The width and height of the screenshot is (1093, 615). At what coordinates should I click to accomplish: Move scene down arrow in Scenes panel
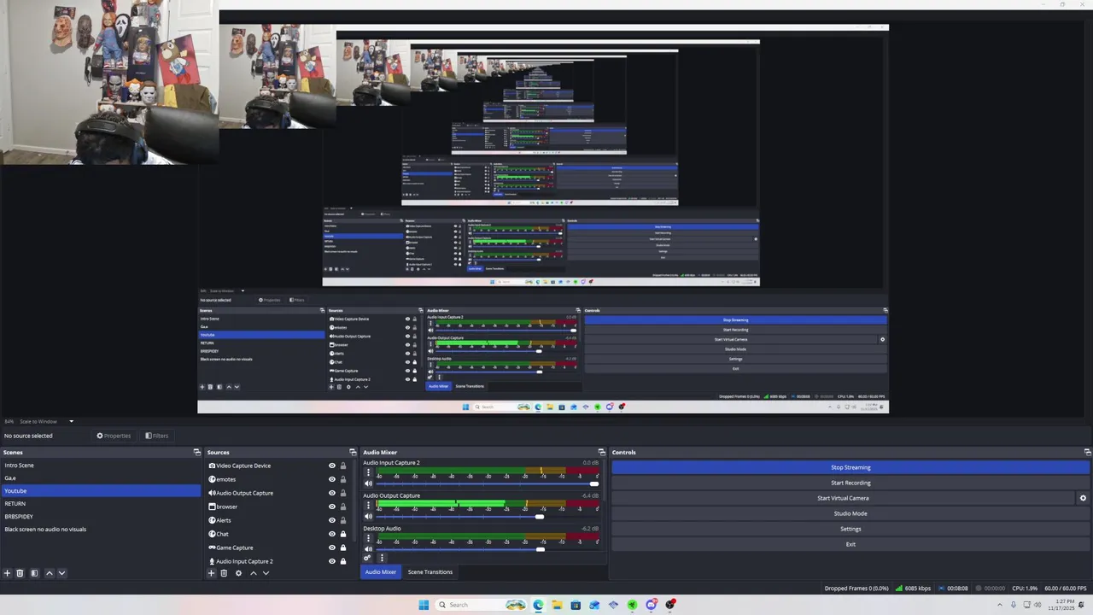point(61,573)
